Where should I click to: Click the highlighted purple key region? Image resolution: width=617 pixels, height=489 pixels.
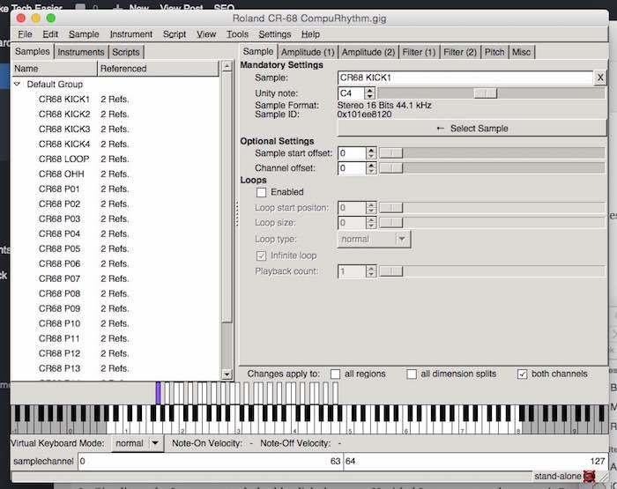[158, 393]
